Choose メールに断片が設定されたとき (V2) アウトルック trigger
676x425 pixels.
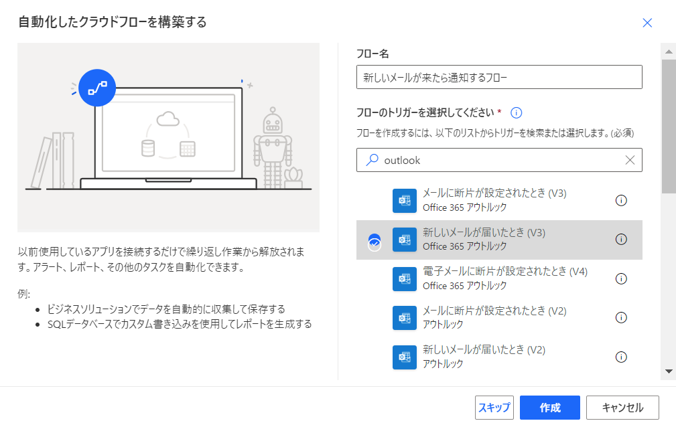click(499, 318)
